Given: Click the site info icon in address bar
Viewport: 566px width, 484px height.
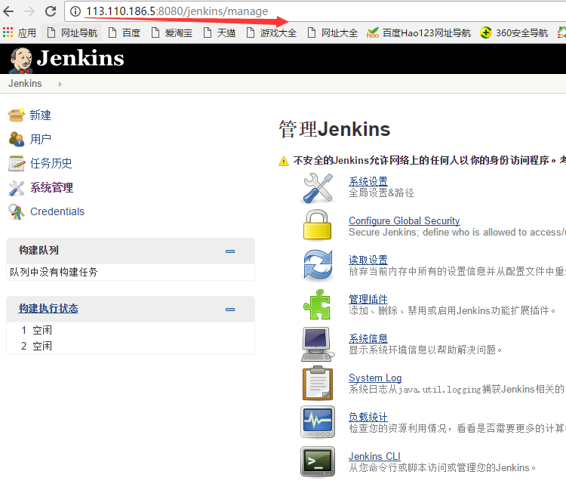Looking at the screenshot, I should coord(75,11).
